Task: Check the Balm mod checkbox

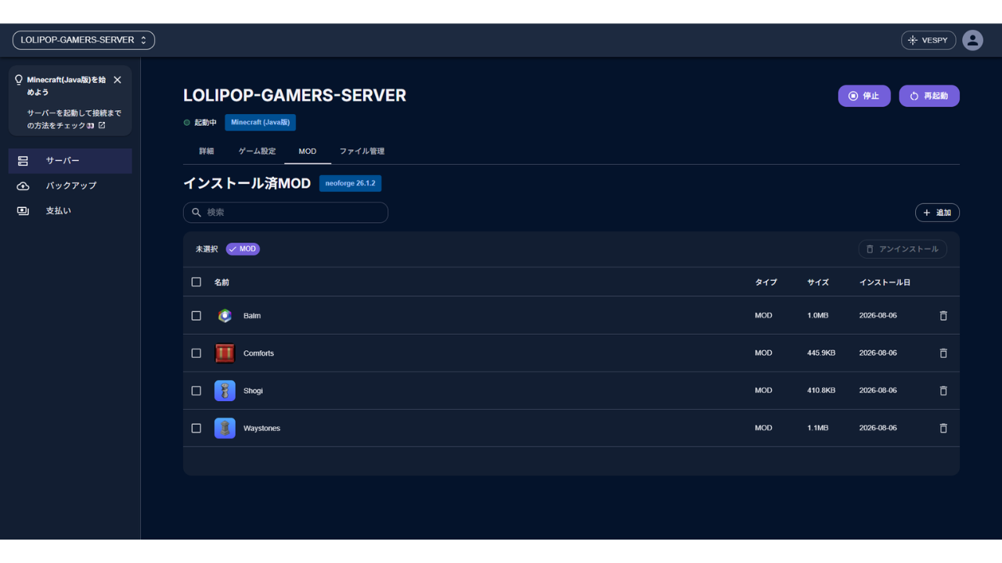Action: 196,316
